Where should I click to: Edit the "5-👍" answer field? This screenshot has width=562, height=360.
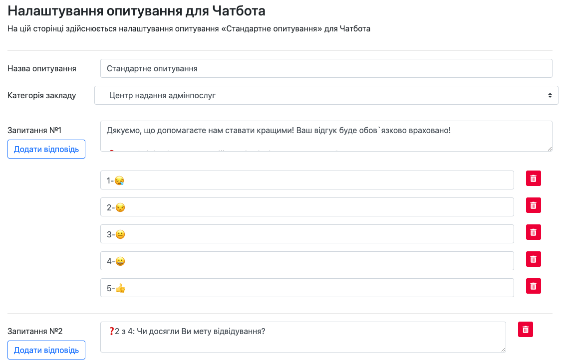307,288
